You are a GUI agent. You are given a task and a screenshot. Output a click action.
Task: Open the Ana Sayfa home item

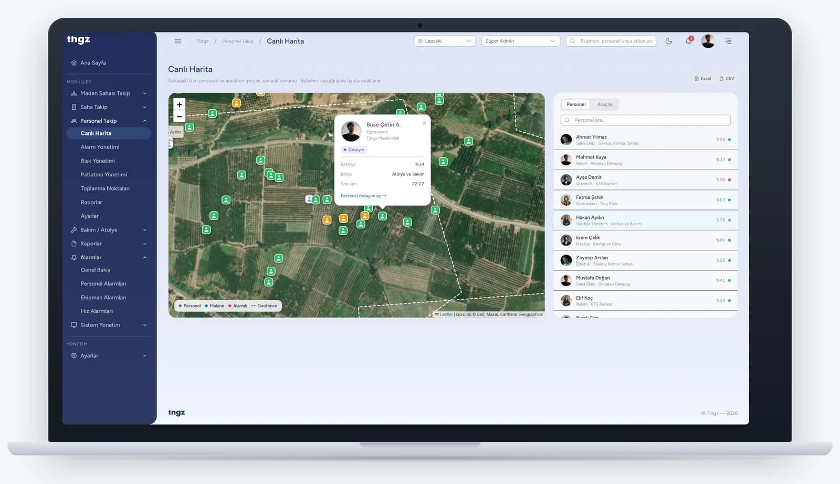(x=109, y=63)
